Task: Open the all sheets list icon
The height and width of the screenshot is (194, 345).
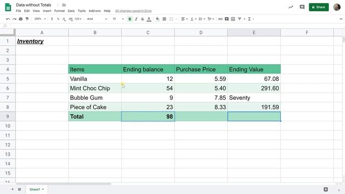Action: (19, 189)
